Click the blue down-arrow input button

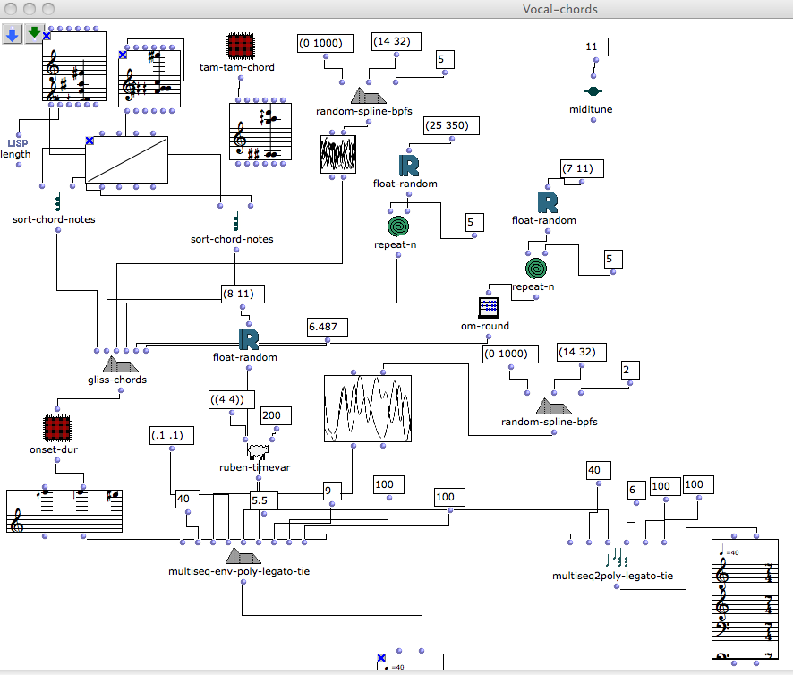(x=12, y=35)
